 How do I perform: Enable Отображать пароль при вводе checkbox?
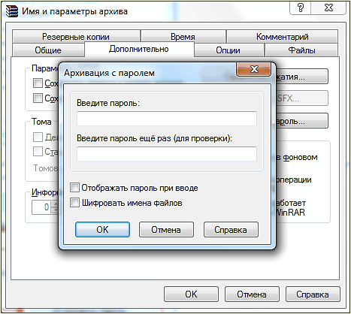click(x=74, y=188)
